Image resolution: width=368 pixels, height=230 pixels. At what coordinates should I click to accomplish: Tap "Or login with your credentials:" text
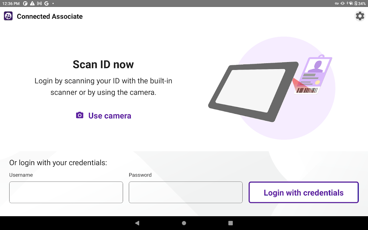pyautogui.click(x=58, y=163)
